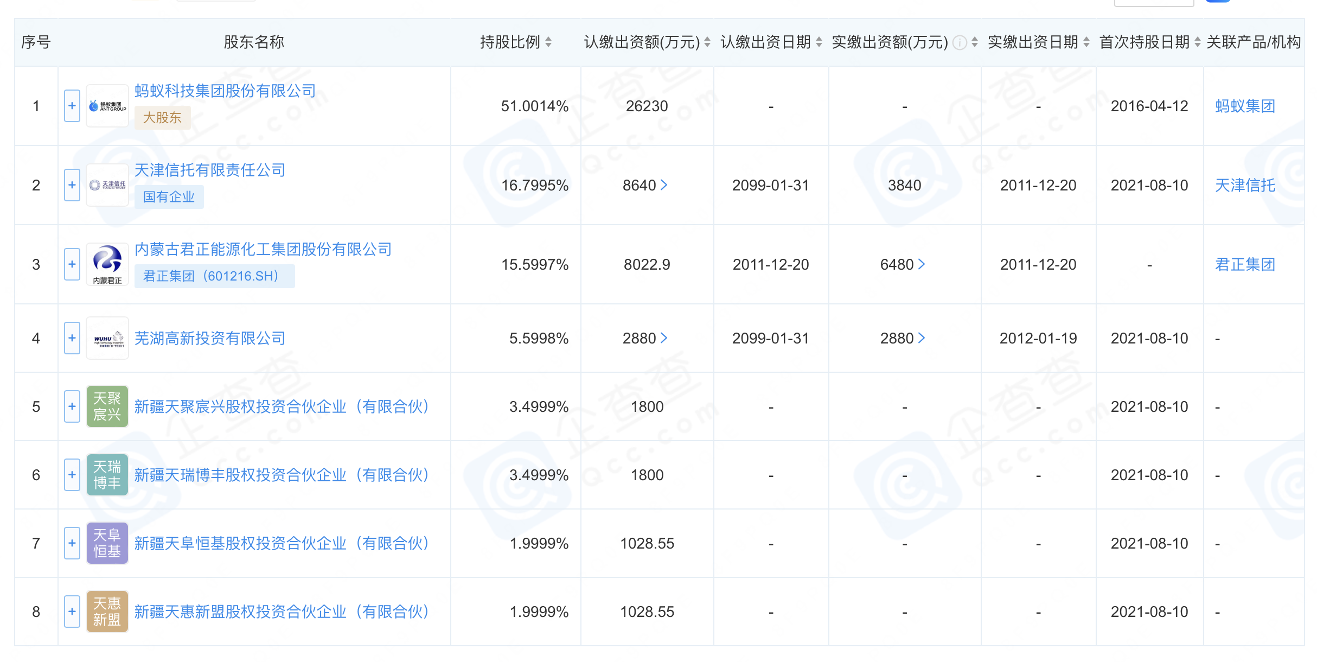
Task: Sort by 实缴出资日期 column
Action: [x=1086, y=42]
